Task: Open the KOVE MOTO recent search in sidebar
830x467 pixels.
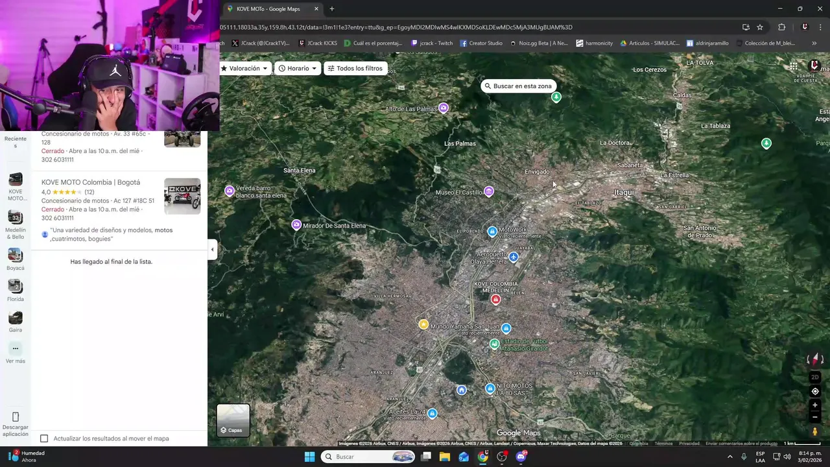Action: click(16, 187)
